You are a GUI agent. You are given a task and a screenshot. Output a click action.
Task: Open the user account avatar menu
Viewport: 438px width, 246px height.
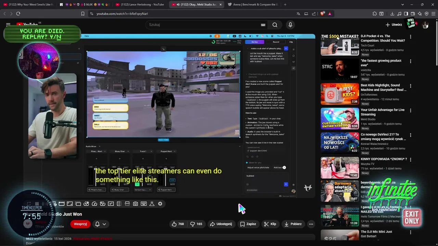pyautogui.click(x=425, y=25)
